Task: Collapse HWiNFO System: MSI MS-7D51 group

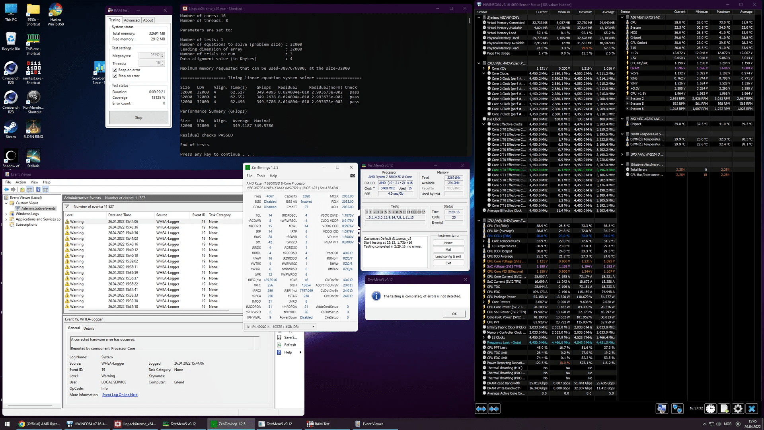Action: (x=479, y=18)
